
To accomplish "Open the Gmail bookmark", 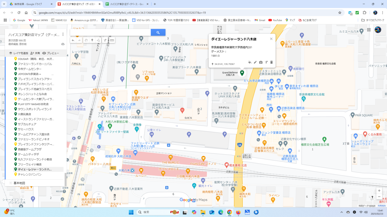I will [259, 20].
